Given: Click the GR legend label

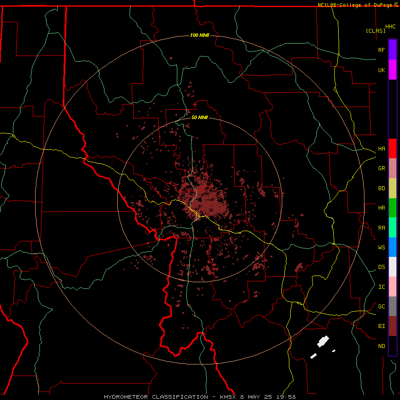Looking at the screenshot, I should click(381, 168).
